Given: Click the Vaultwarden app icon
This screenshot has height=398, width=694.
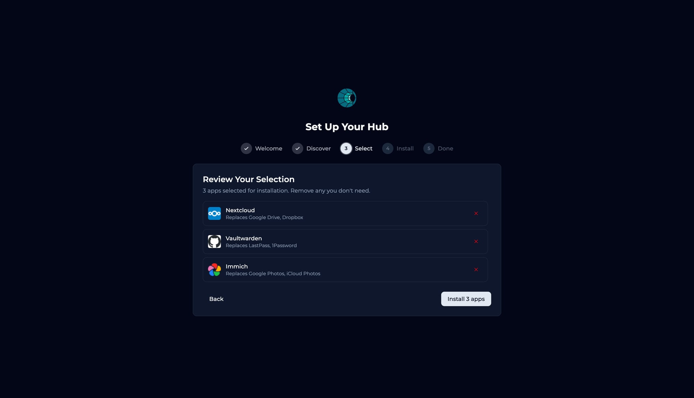Looking at the screenshot, I should tap(214, 242).
